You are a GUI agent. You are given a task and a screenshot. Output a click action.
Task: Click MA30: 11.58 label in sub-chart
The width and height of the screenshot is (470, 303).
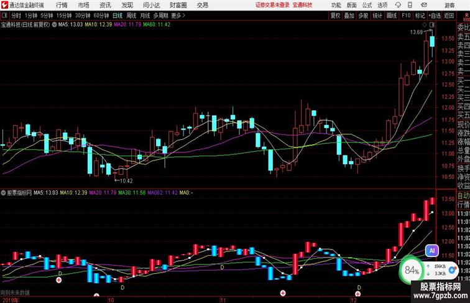click(132, 193)
